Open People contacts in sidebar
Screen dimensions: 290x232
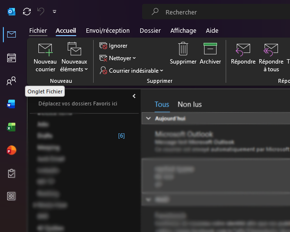[12, 81]
